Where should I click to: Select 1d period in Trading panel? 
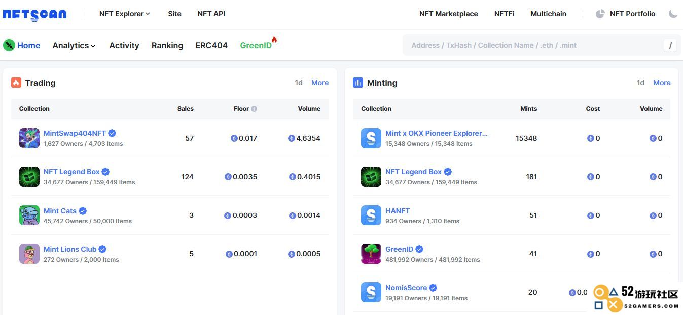[x=299, y=83]
